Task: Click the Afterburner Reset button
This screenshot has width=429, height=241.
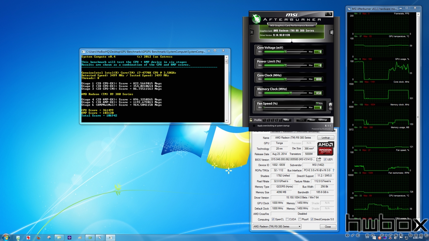Action: coord(312,120)
